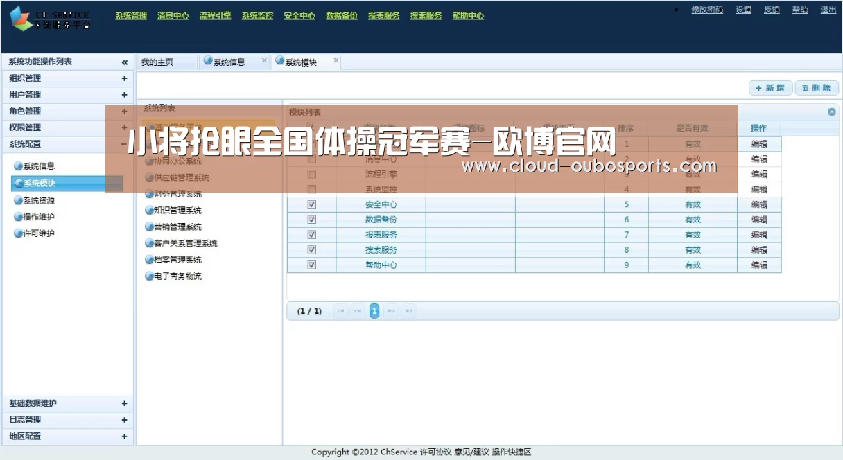This screenshot has height=460, width=843.
Task: Open the 数据备份 top menu
Action: (x=342, y=16)
